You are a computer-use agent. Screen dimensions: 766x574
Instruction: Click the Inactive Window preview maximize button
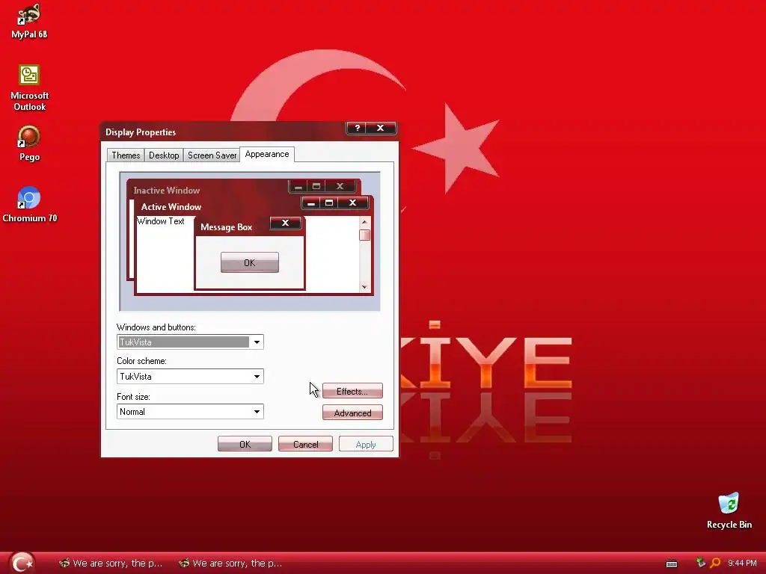(316, 186)
